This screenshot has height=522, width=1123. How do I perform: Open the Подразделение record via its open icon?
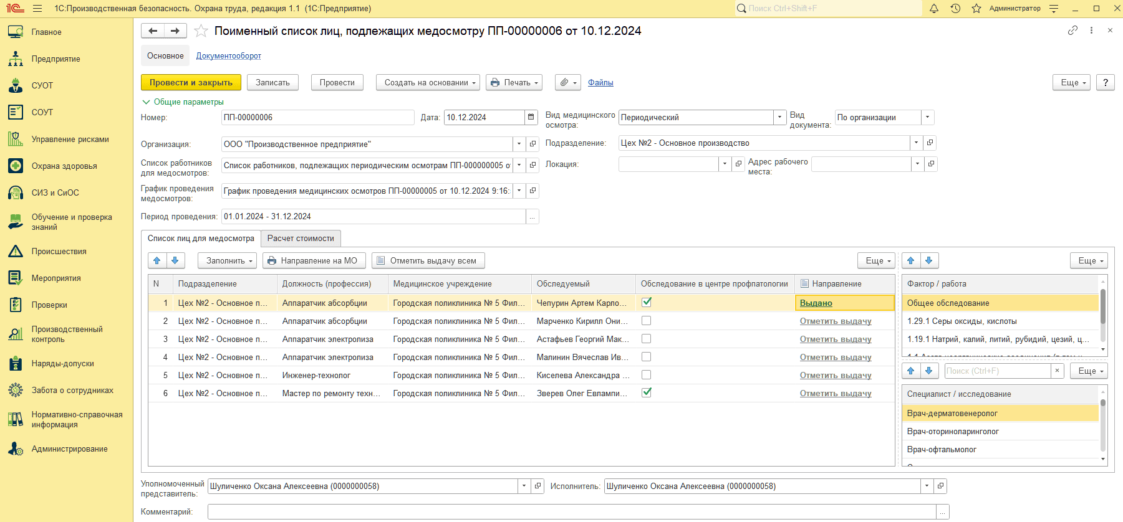coord(930,143)
